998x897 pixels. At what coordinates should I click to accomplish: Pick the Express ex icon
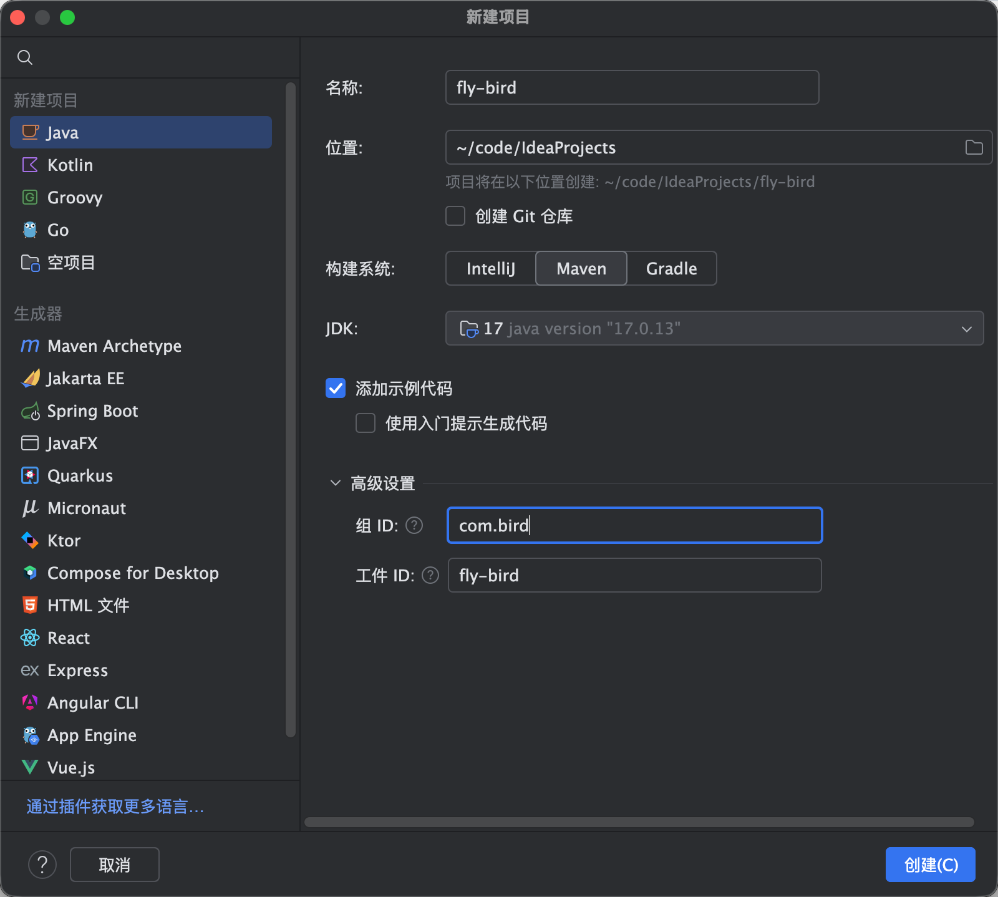coord(30,671)
